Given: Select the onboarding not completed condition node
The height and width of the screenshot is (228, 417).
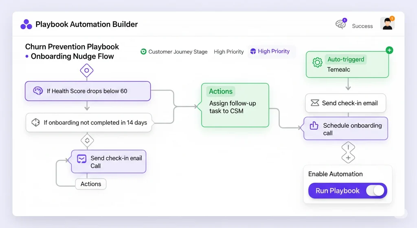Looking at the screenshot, I should tap(89, 122).
